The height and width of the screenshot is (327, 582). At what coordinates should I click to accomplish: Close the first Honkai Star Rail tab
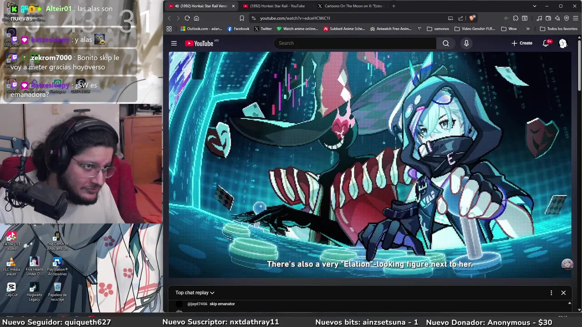pyautogui.click(x=233, y=6)
